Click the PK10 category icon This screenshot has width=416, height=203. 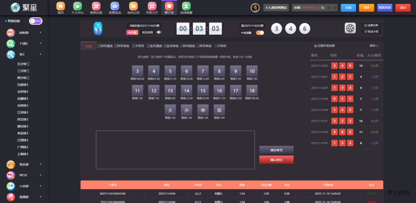[x=11, y=175]
